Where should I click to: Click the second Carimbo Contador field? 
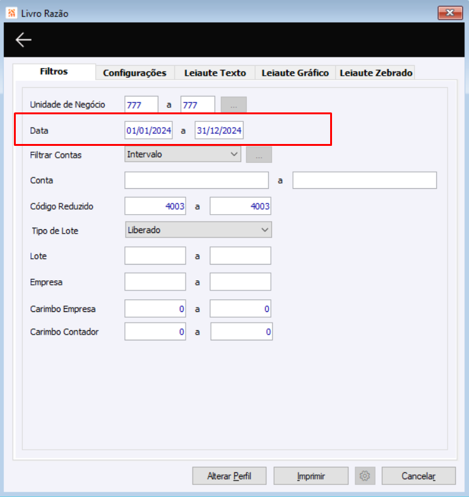[x=242, y=332]
